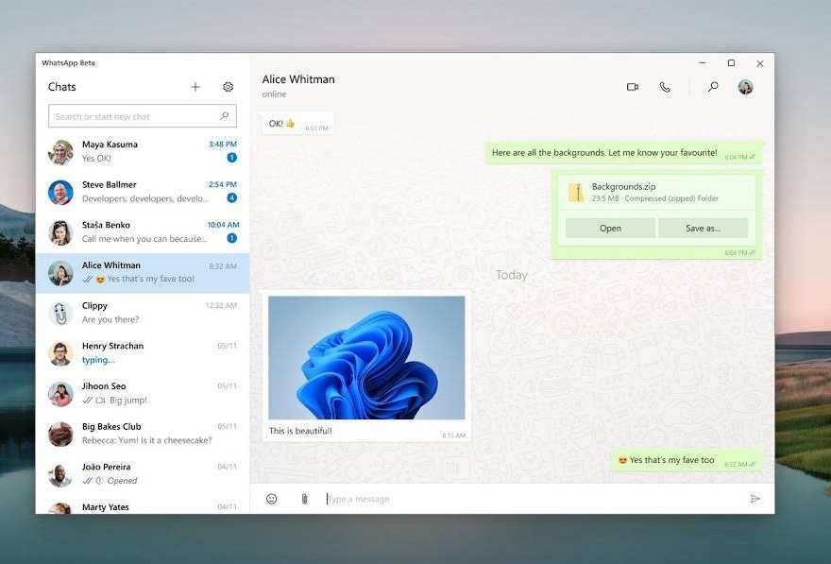
Task: Open Big Bakes Club group chat
Action: coord(143,434)
